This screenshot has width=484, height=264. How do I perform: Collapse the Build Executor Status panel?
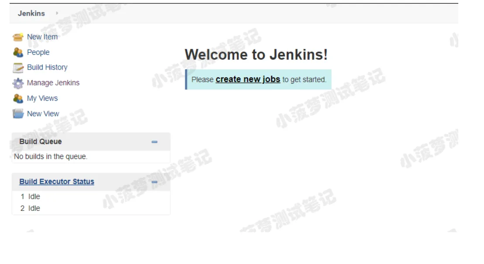pyautogui.click(x=154, y=182)
